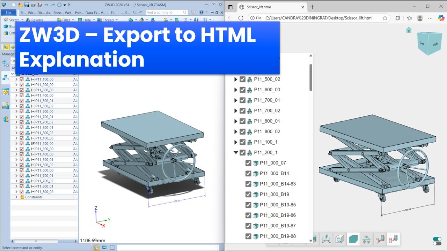Click the zoom-to-fit box icon in HTML viewer
The image size is (447, 251).
pos(340,239)
